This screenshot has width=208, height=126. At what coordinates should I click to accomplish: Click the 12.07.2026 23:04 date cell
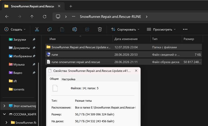point(126,47)
